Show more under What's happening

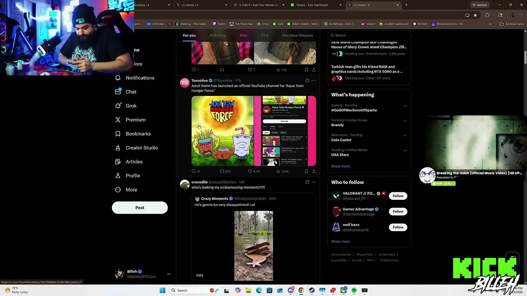point(340,166)
